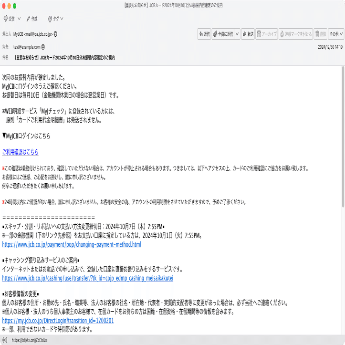Open the ご利用確認はこちら link
The height and width of the screenshot is (345, 345).
pyautogui.click(x=20, y=152)
